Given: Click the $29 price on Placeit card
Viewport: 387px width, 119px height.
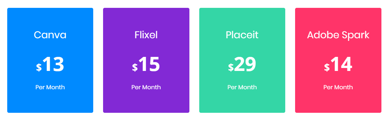Looking at the screenshot, I should coord(242,64).
